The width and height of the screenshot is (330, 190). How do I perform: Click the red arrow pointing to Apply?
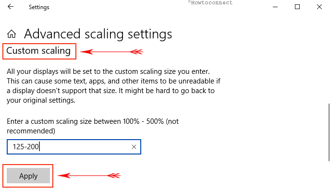coord(89,176)
